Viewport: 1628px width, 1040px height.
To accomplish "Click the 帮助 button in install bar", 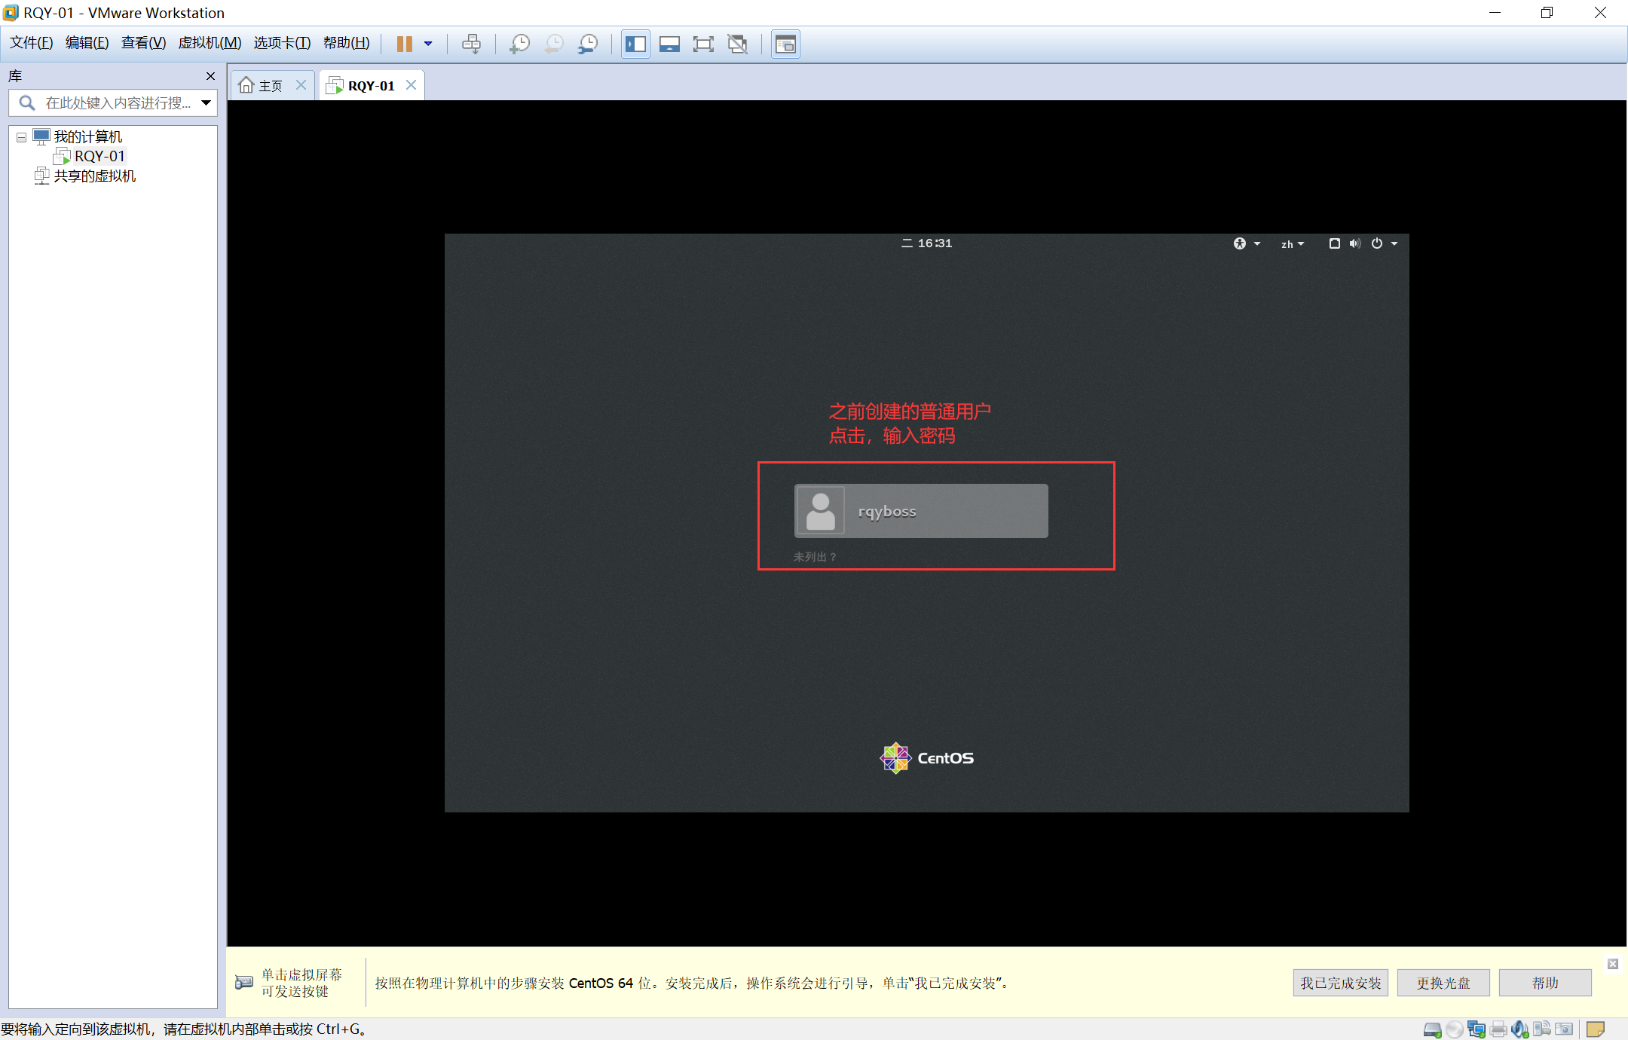I will coord(1545,983).
